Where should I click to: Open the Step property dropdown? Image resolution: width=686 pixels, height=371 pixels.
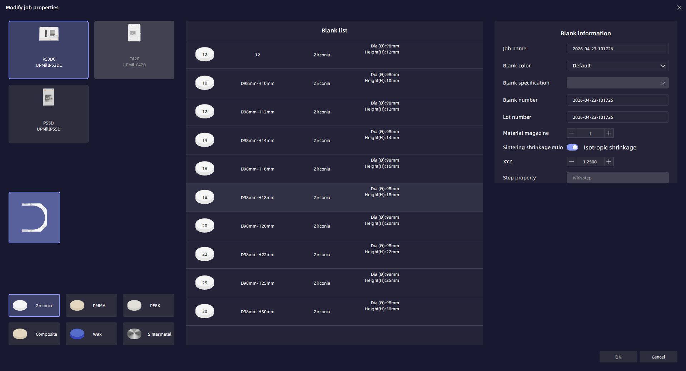point(617,178)
